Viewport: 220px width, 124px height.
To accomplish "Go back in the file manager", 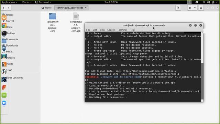I will [x=3, y=8].
